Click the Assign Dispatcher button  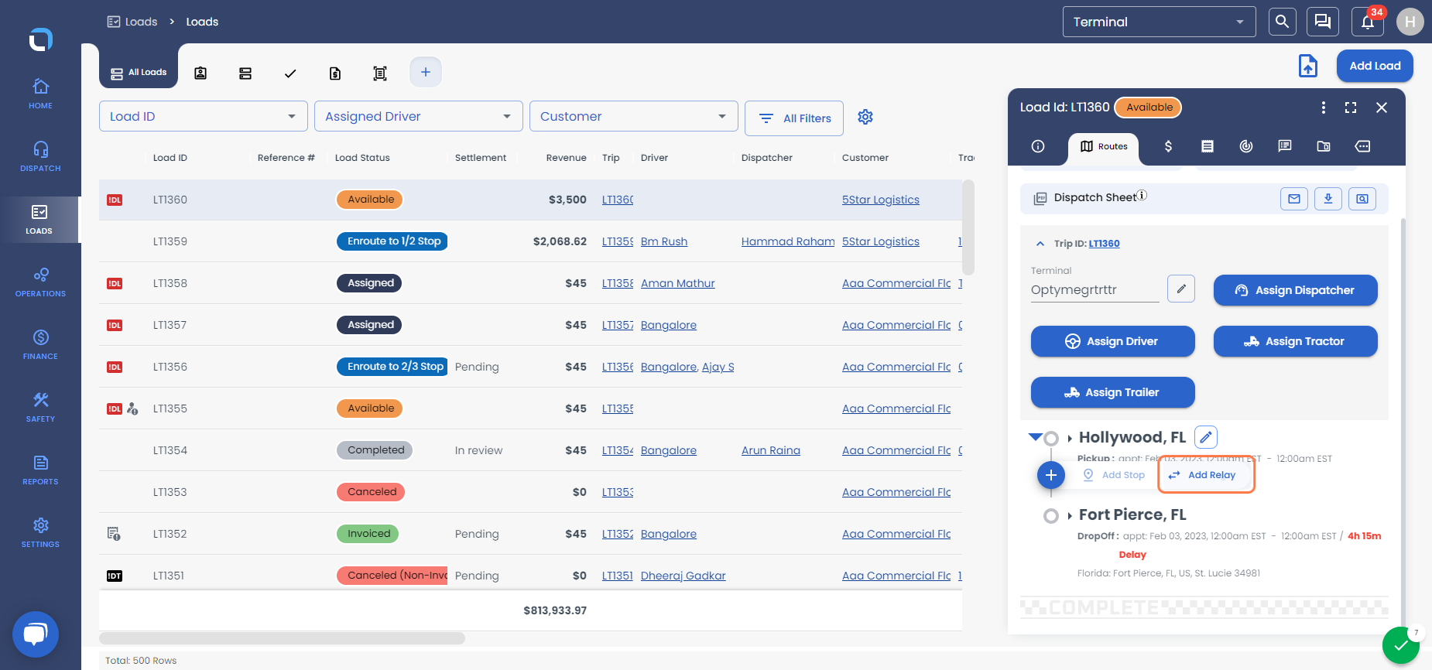pyautogui.click(x=1296, y=290)
